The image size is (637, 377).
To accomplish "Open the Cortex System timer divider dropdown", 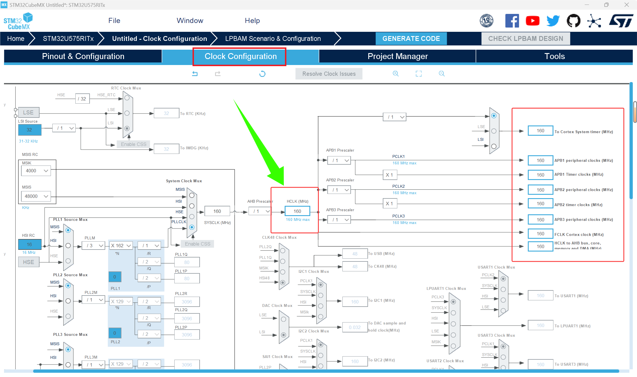I will tap(395, 117).
